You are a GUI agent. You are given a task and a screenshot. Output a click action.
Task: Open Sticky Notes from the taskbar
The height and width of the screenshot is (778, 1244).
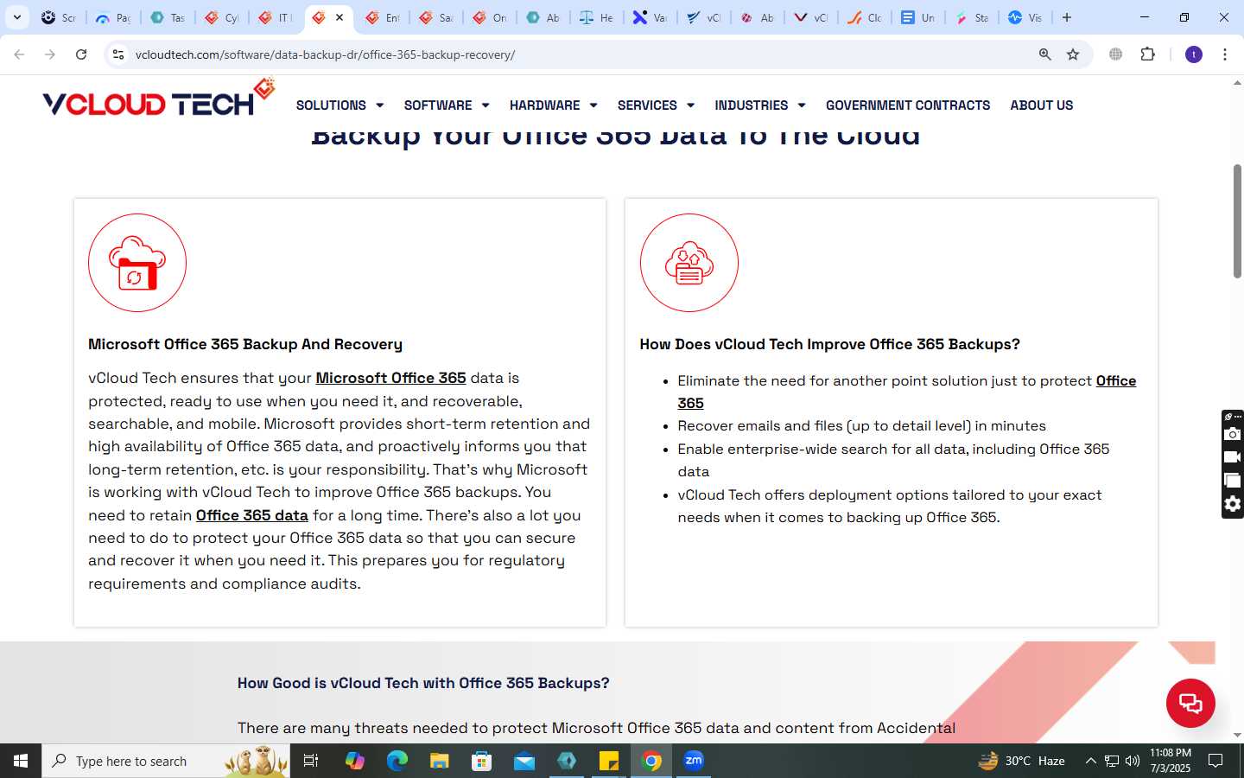pyautogui.click(x=609, y=761)
